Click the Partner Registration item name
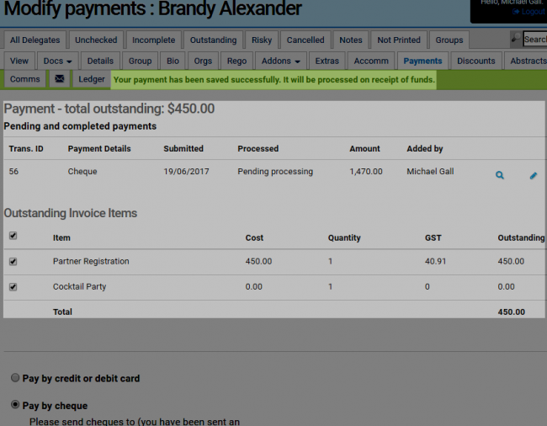 91,261
